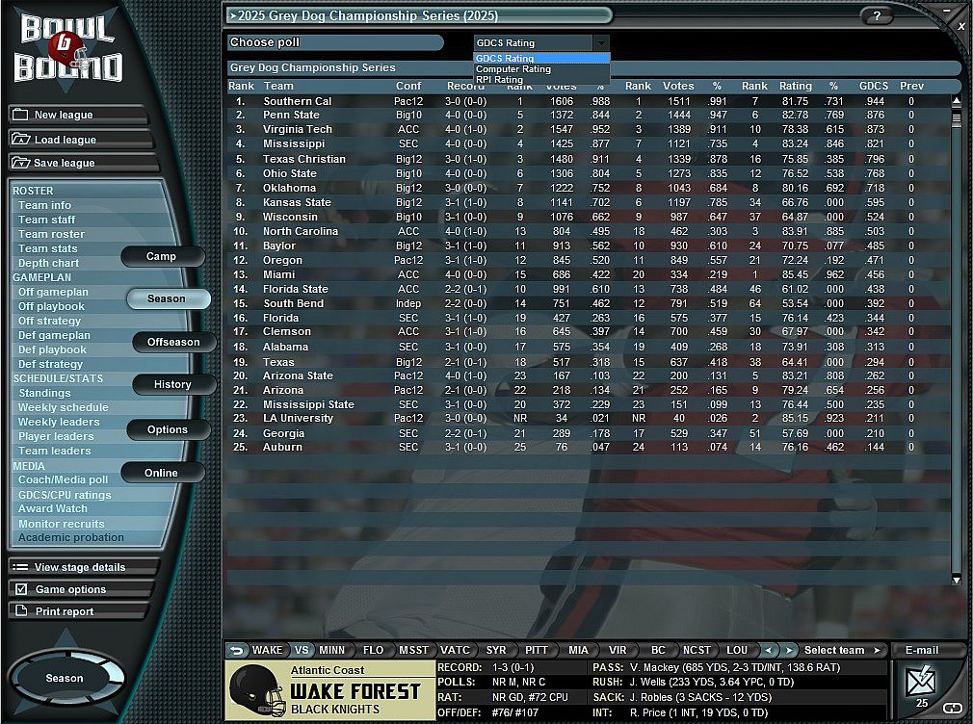Click the Offseason button
The width and height of the screenshot is (973, 724).
(173, 342)
